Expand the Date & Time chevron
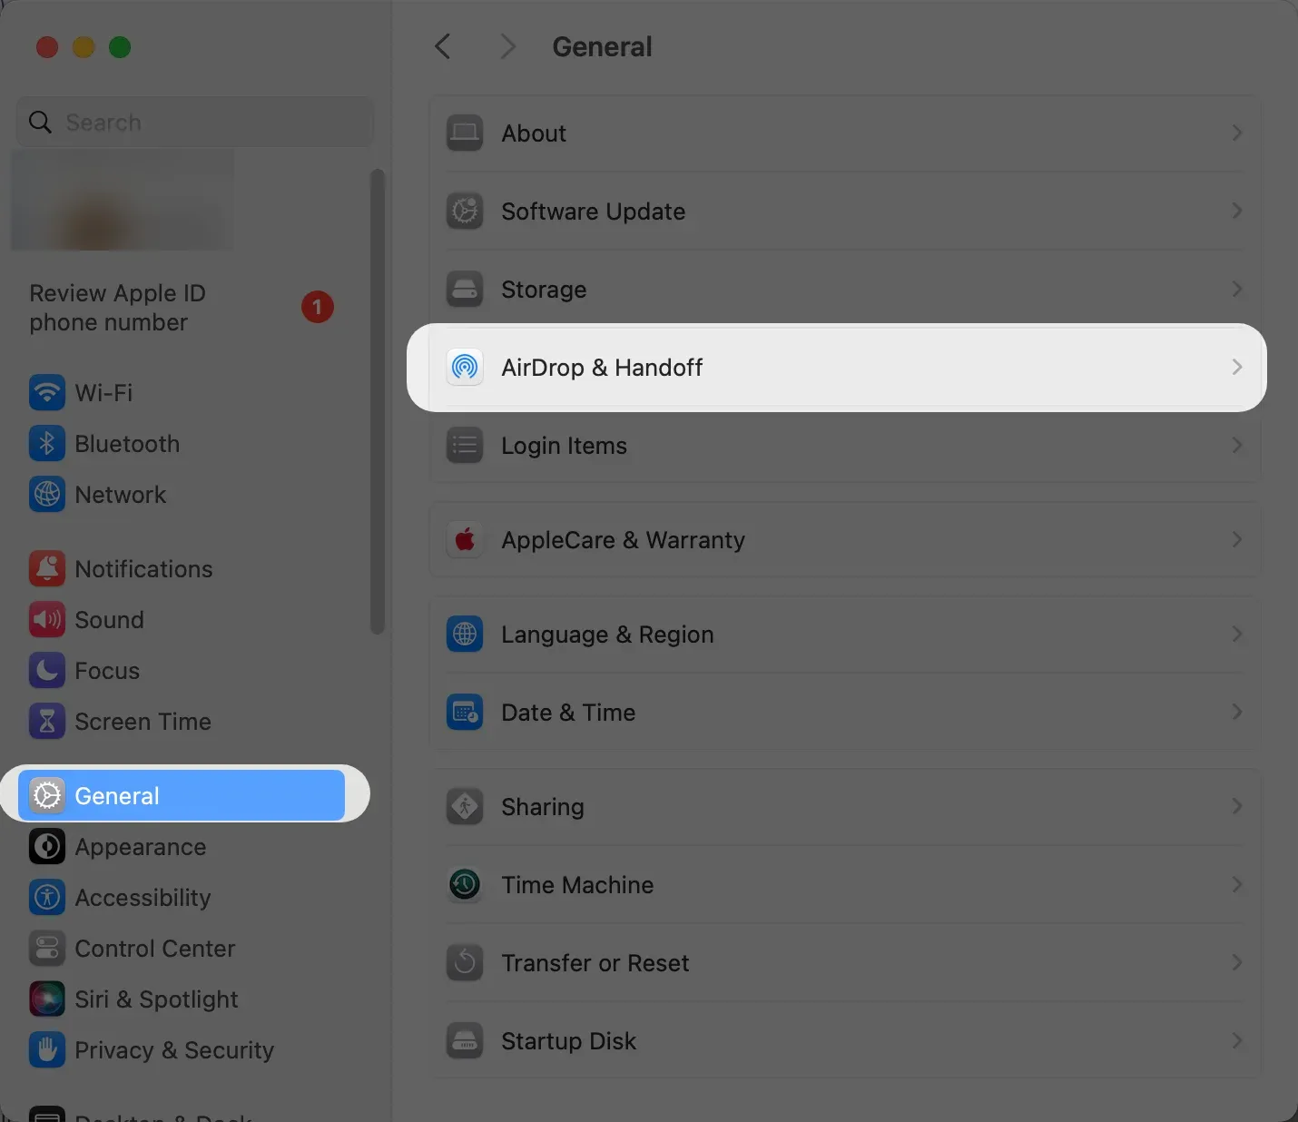 [x=1237, y=713]
